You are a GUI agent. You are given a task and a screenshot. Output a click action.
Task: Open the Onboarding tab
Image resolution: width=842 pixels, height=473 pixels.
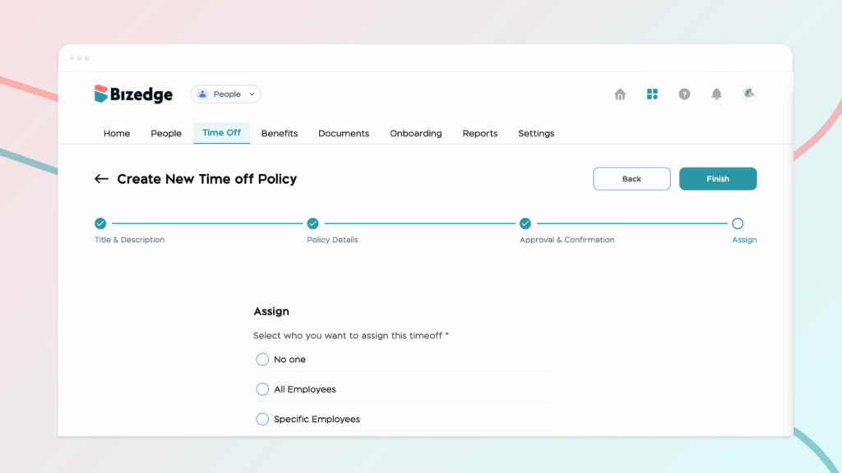[415, 133]
